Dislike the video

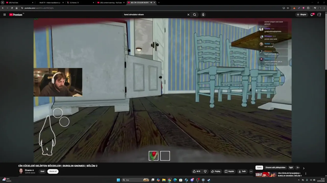[x=205, y=171]
